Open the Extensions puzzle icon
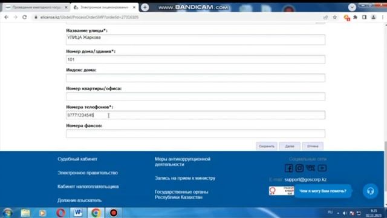Viewport: 387px width, 218px height. pos(355,18)
